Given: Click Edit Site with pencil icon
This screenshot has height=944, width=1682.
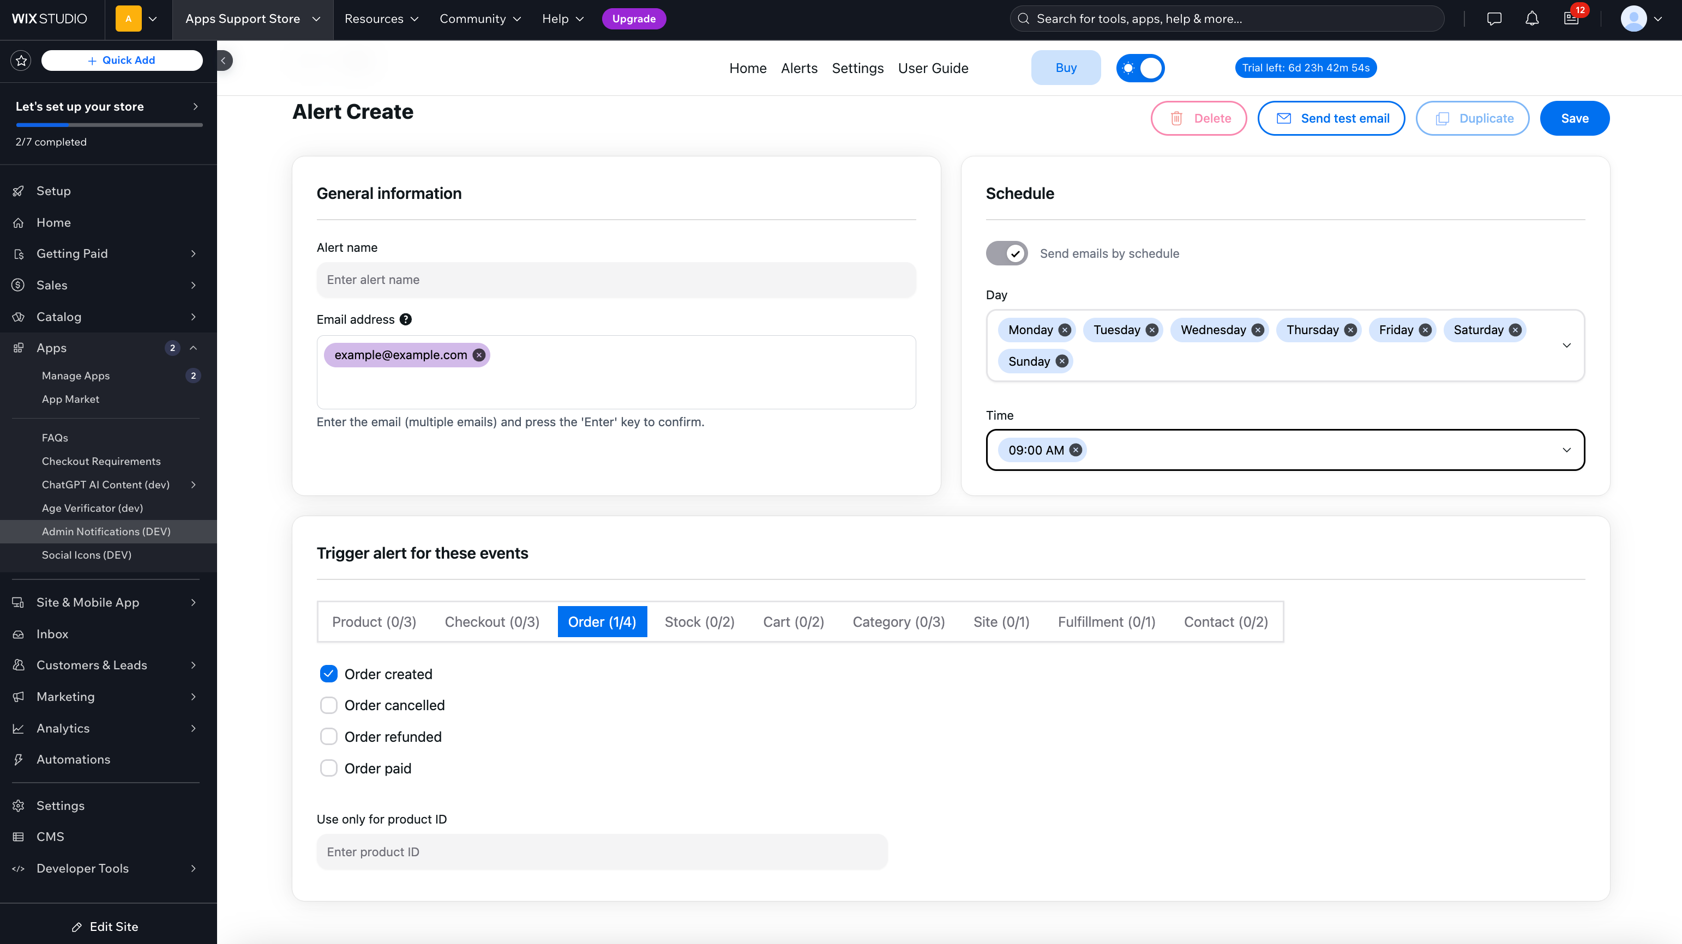Looking at the screenshot, I should point(105,927).
